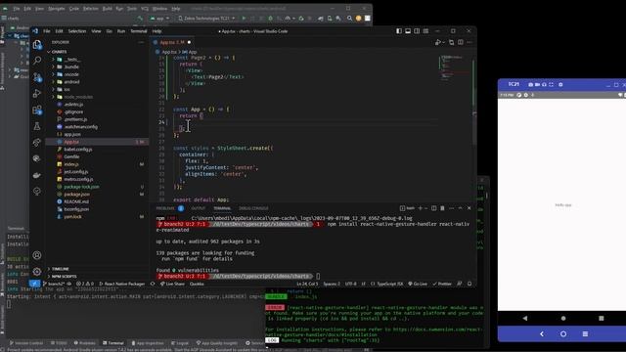Open the Customize Layout icon in title bar
The width and height of the screenshot is (626, 352).
426,30
